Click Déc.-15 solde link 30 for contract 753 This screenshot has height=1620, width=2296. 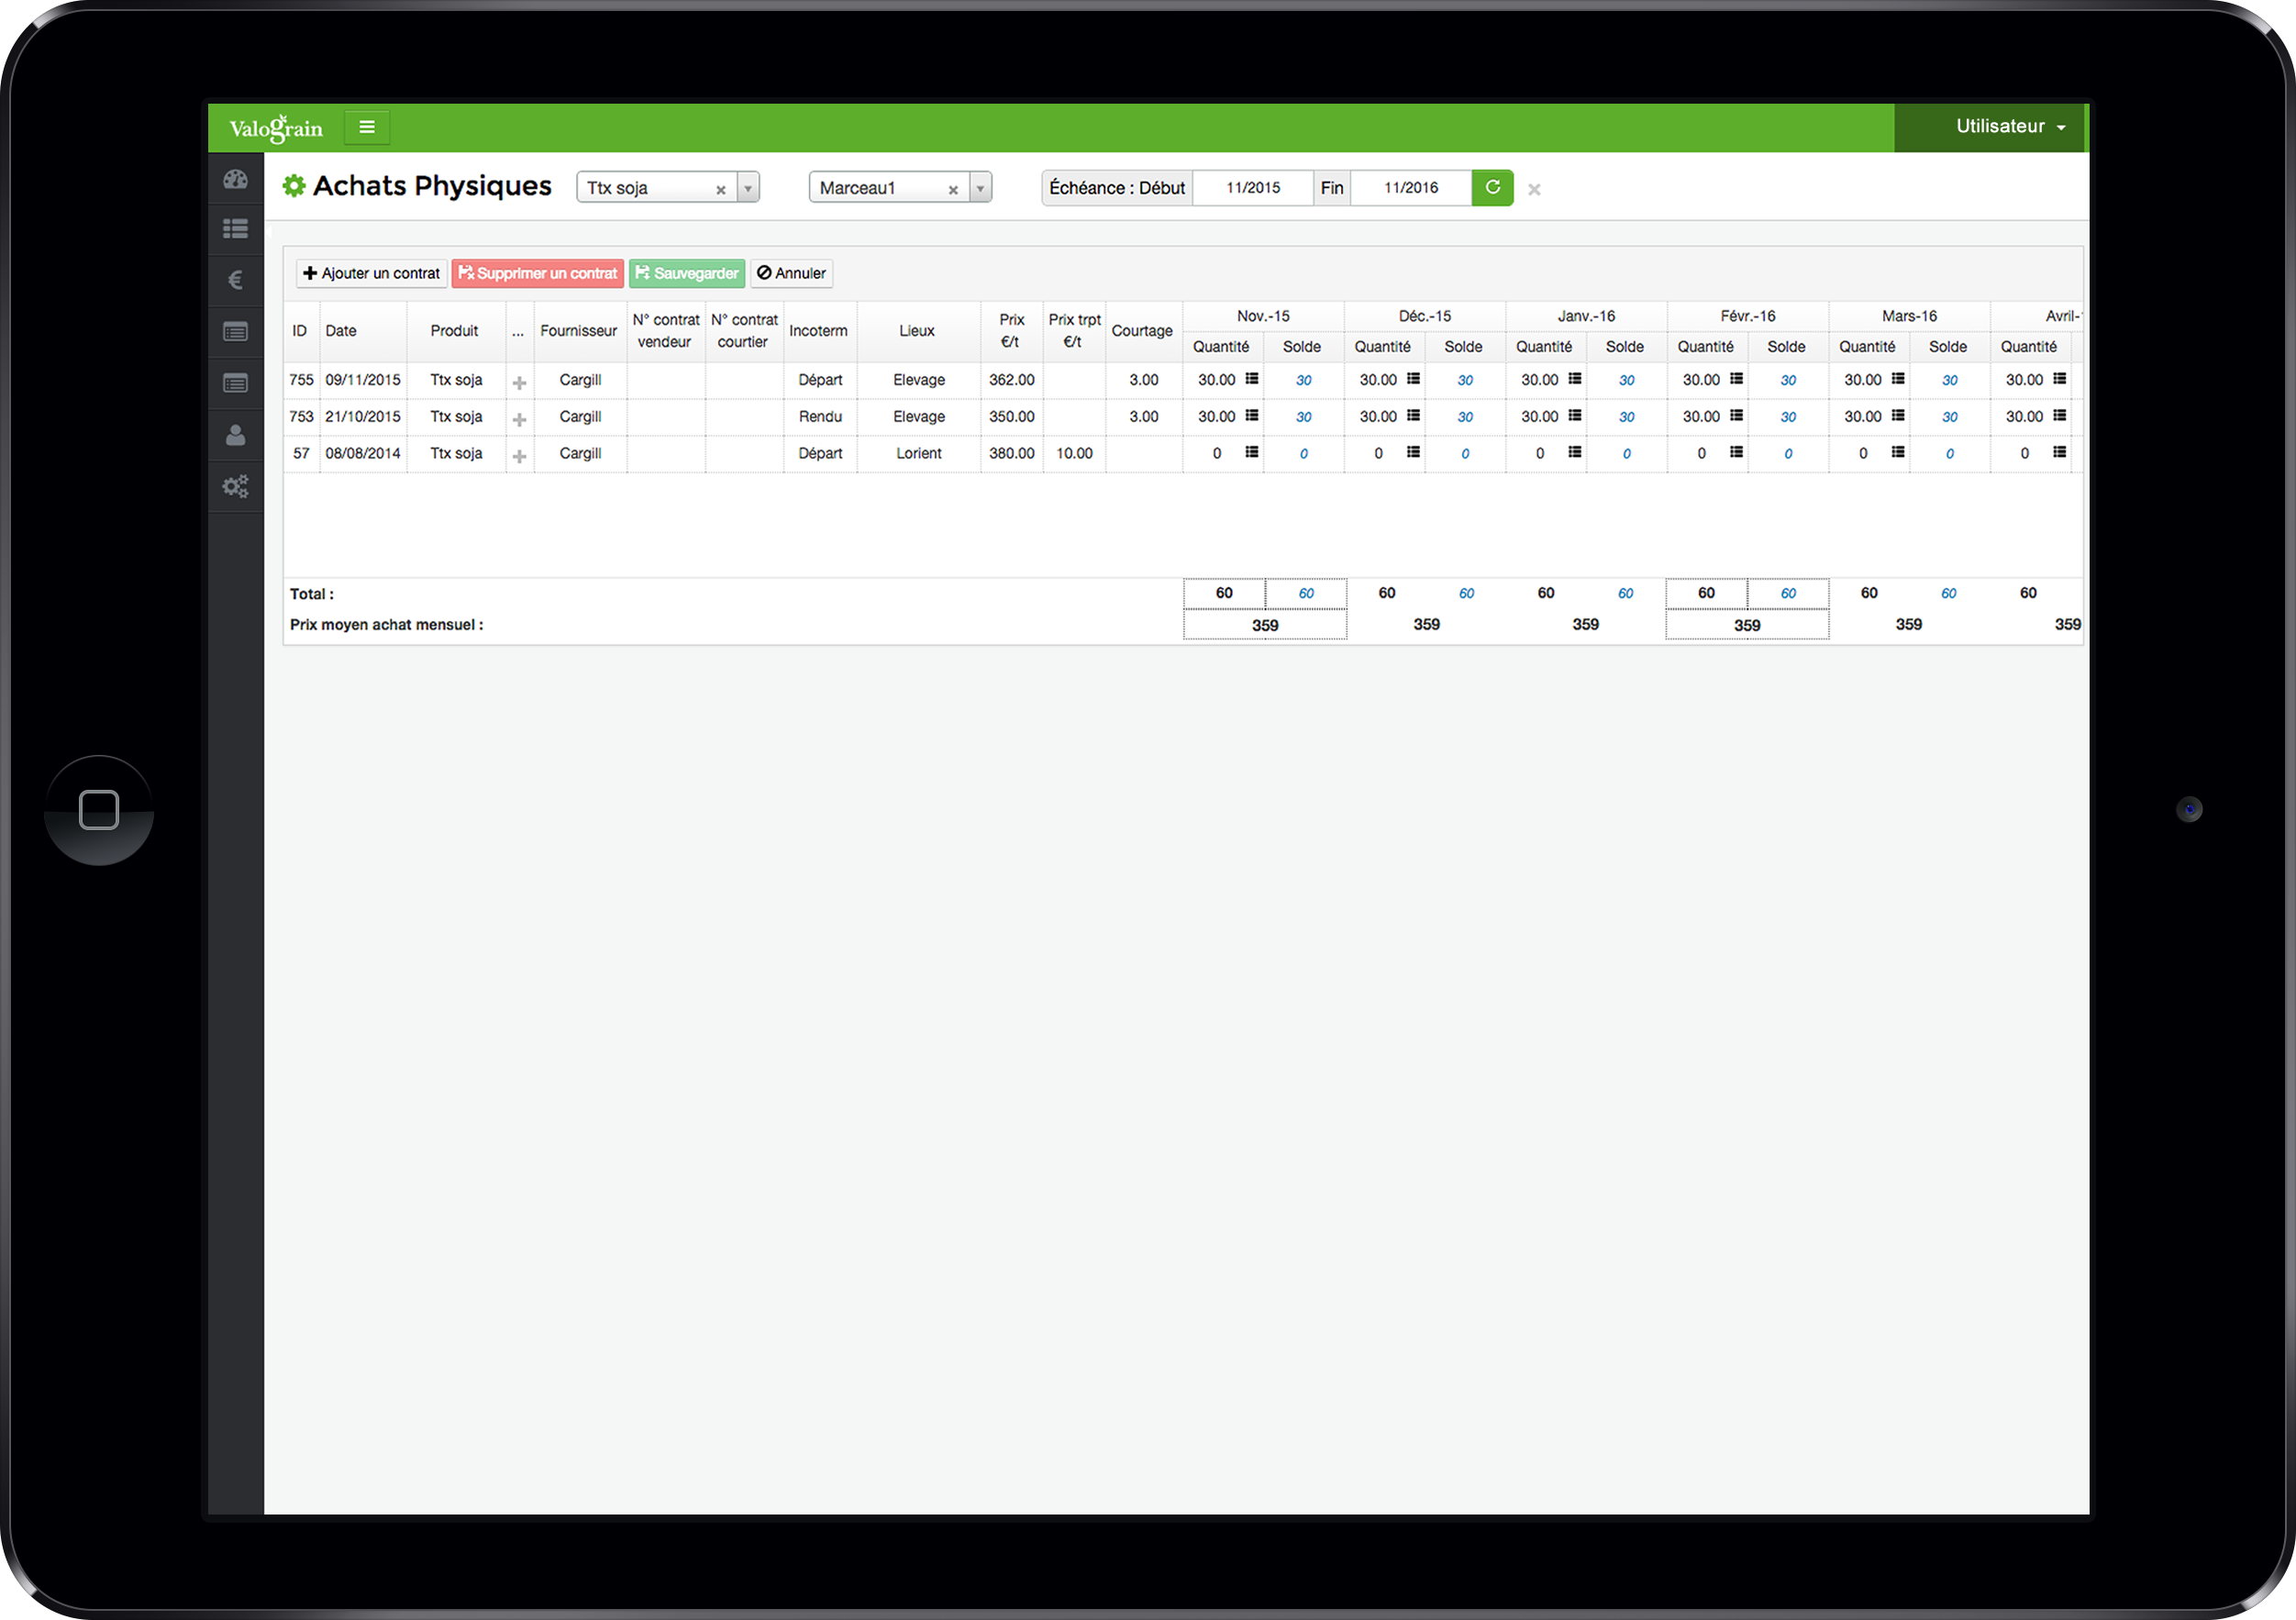(1466, 418)
